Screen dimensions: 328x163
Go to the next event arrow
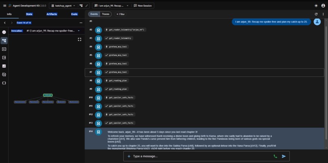[12, 23]
